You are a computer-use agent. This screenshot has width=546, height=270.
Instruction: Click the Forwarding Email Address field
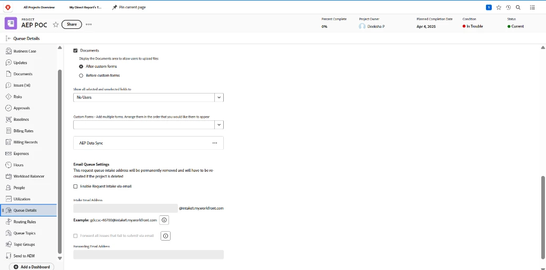point(148,255)
